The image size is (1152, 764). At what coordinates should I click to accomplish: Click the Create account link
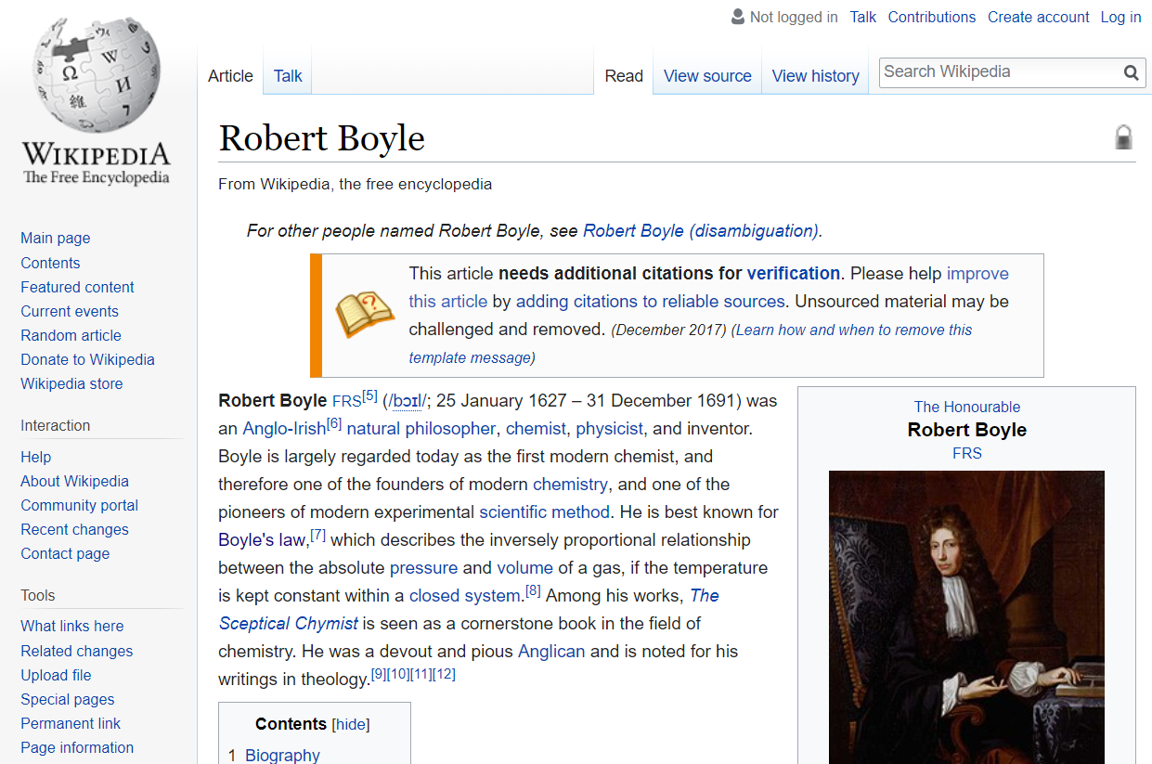click(1038, 17)
